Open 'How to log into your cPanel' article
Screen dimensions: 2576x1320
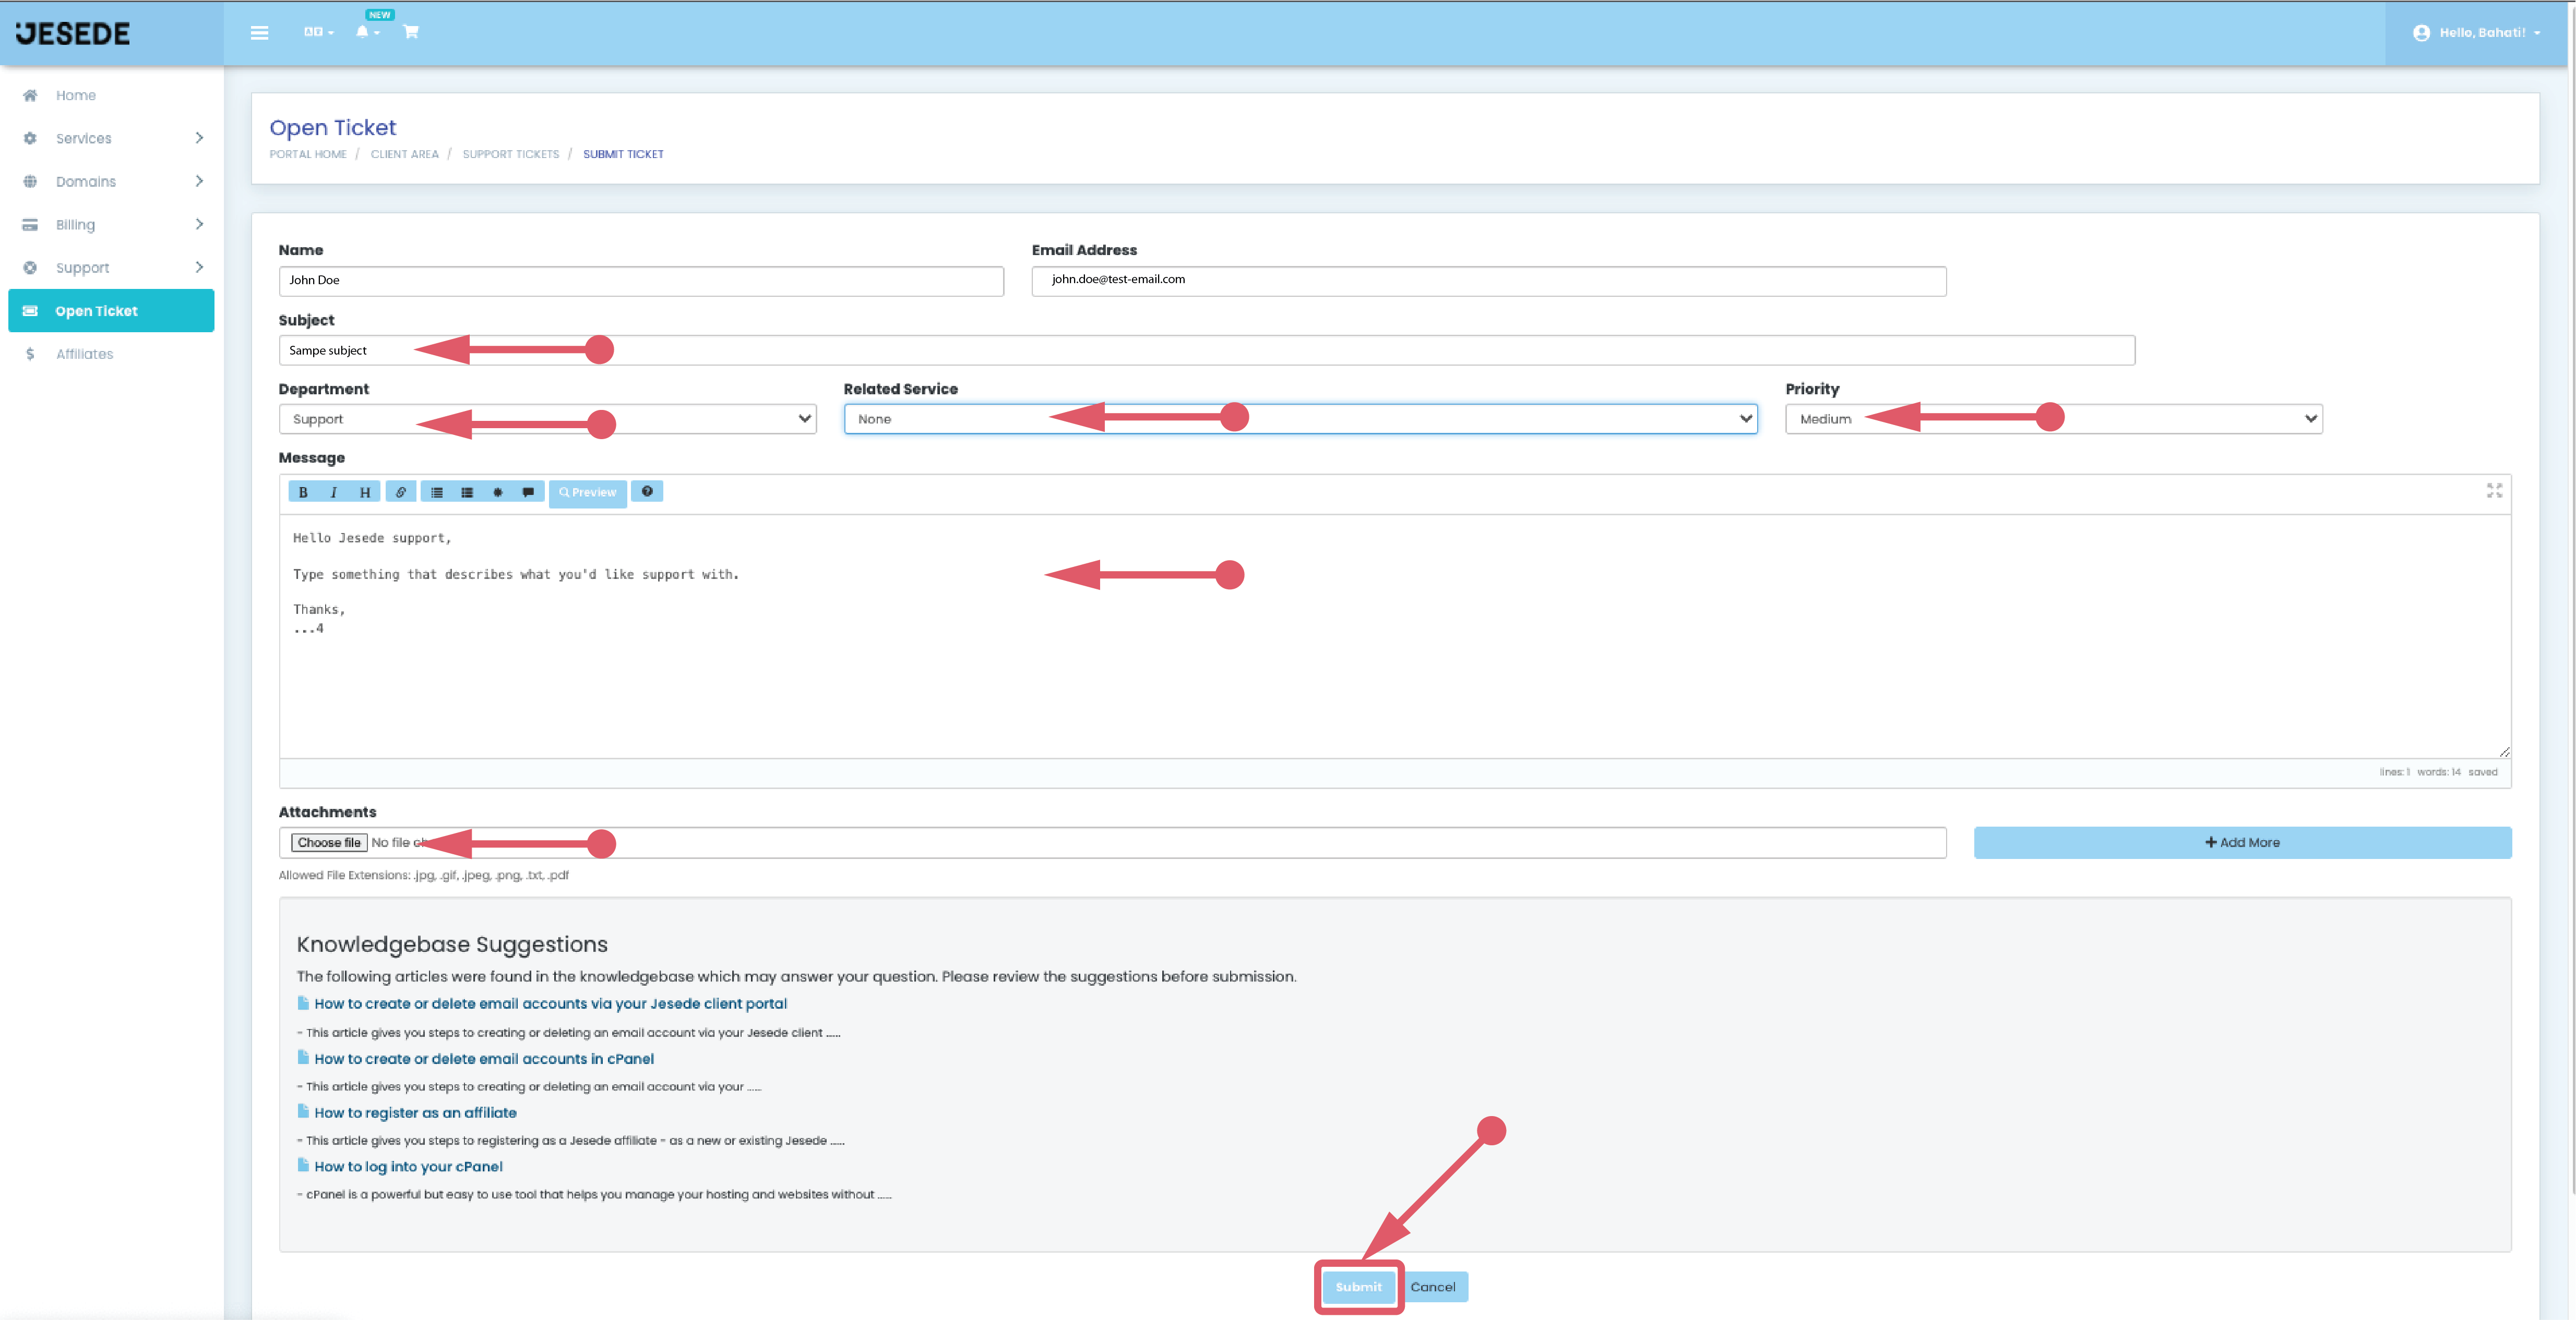click(408, 1166)
